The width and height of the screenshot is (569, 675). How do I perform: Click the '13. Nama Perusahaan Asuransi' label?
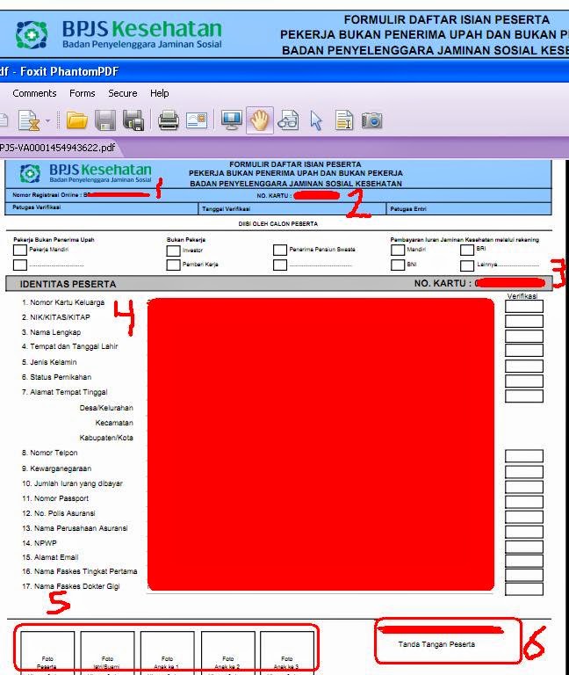(x=75, y=528)
